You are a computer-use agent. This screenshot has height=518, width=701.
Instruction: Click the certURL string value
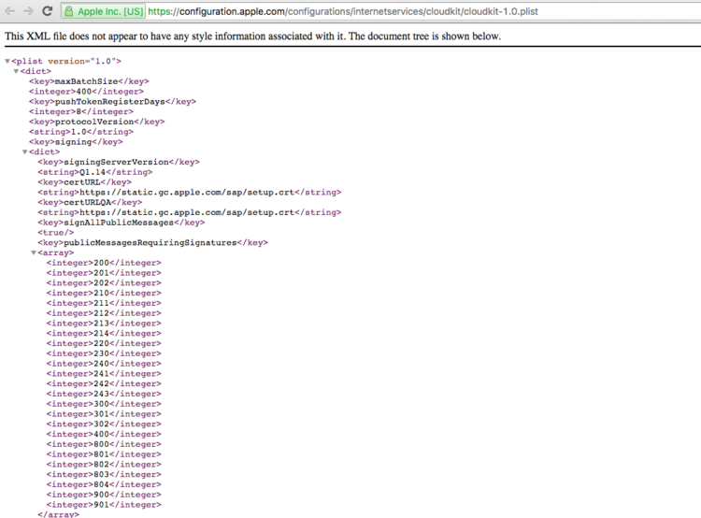(189, 193)
